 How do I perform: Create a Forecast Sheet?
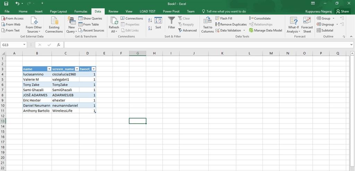tap(307, 25)
